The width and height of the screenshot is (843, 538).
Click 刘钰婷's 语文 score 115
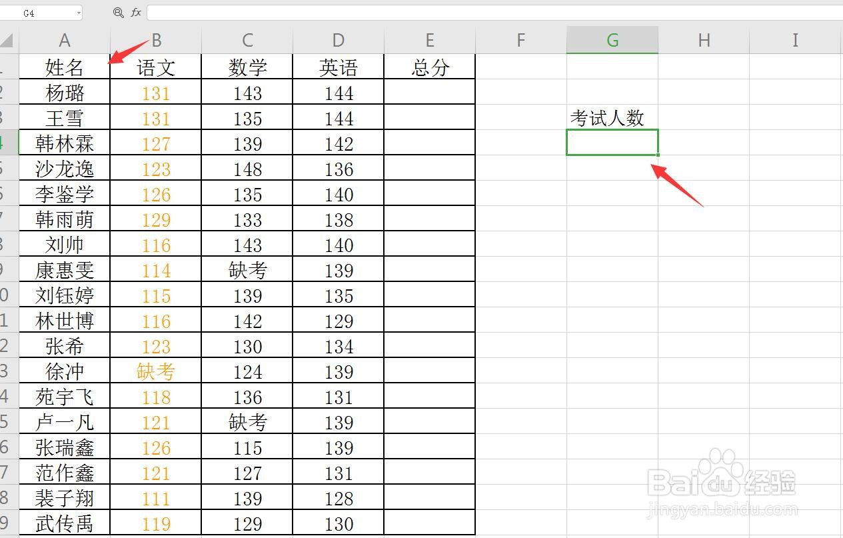tap(156, 295)
